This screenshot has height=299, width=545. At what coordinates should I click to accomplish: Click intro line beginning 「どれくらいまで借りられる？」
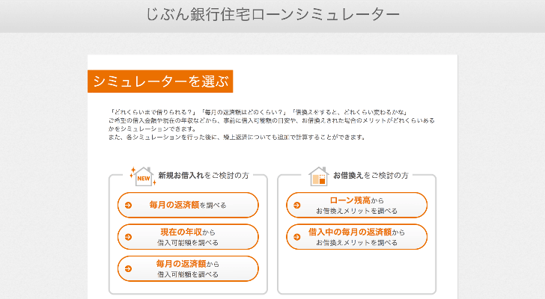pos(258,112)
